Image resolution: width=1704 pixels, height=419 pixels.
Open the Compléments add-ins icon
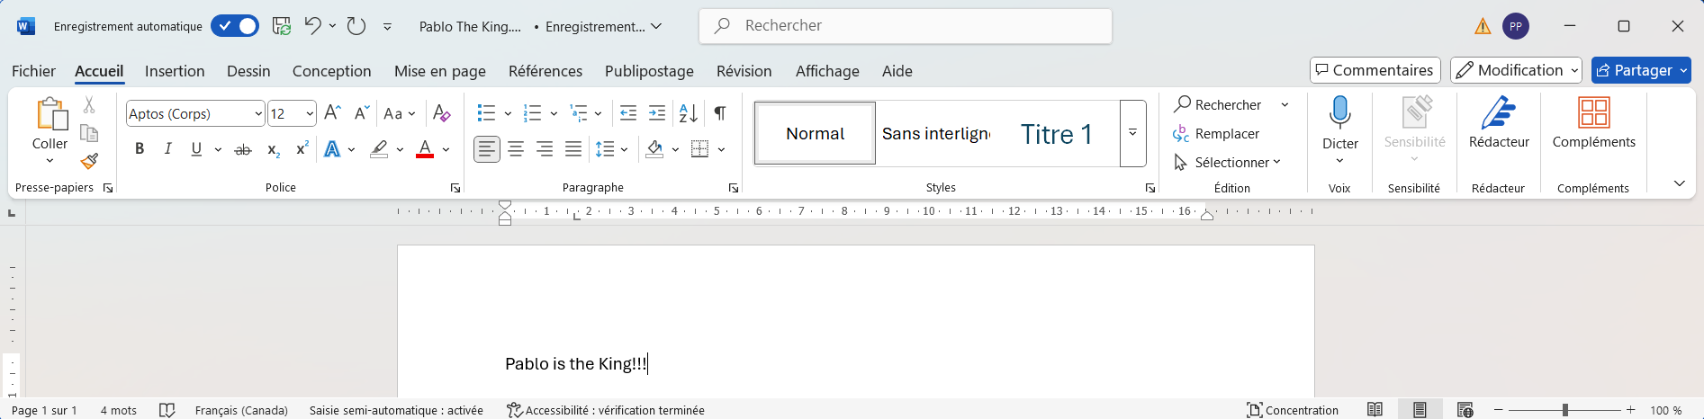pos(1593,122)
